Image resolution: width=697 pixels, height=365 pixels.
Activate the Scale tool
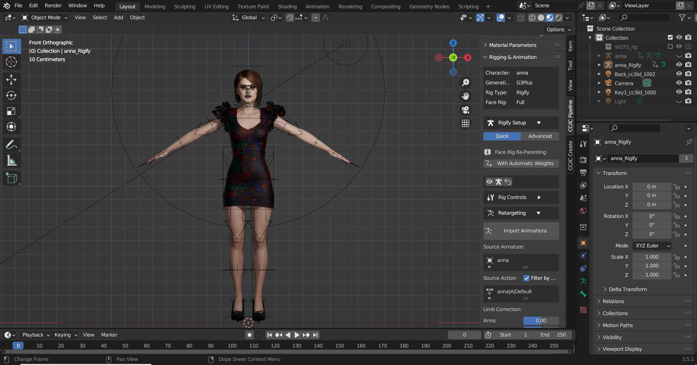tap(11, 111)
